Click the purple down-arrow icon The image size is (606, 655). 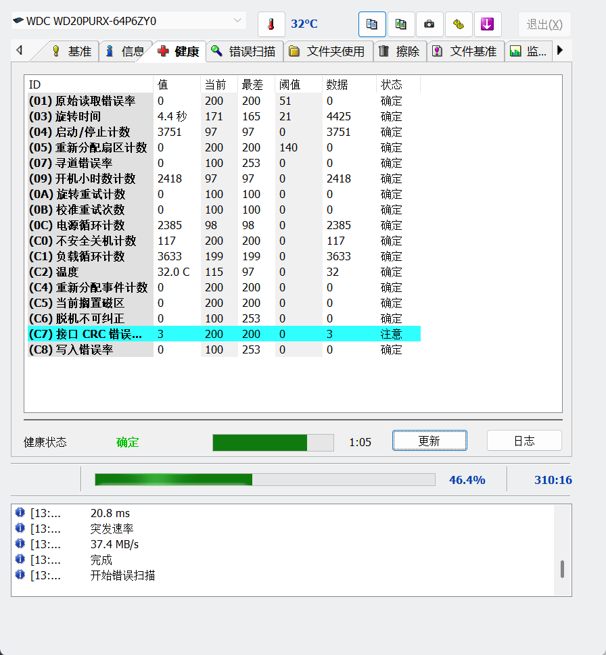click(x=488, y=24)
